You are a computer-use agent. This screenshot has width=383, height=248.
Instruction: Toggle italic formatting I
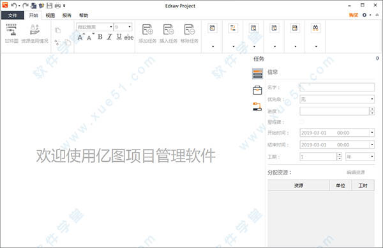click(109, 37)
